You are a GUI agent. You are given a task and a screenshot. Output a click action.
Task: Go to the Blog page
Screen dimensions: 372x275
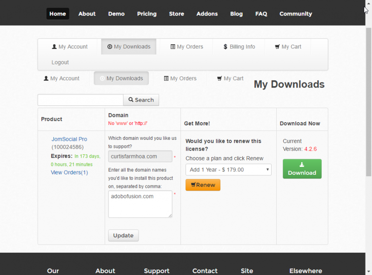237,14
